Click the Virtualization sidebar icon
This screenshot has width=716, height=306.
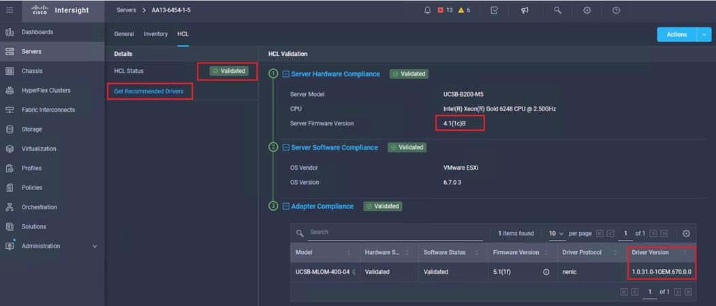tap(9, 149)
